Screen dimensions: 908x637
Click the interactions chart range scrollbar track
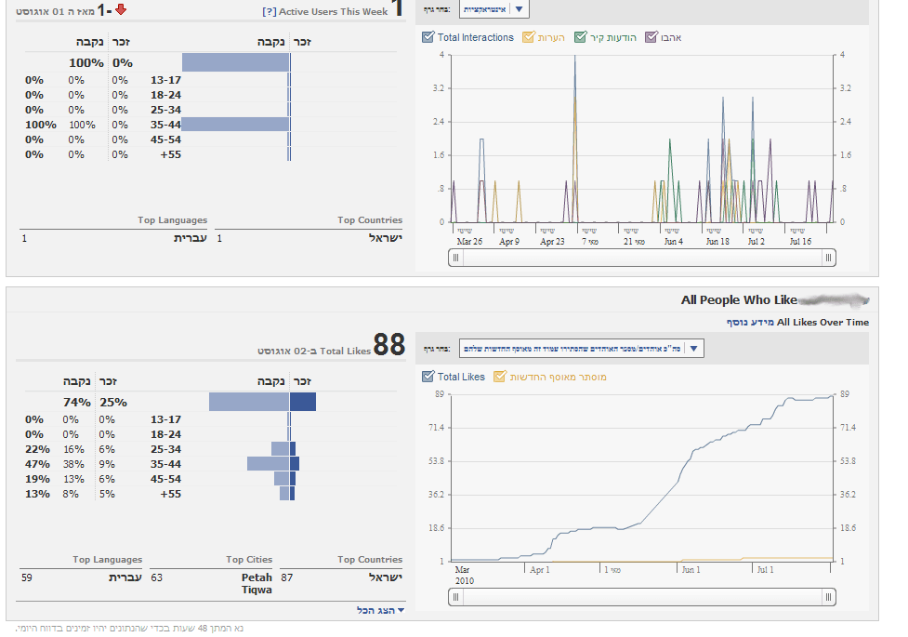[x=642, y=258]
